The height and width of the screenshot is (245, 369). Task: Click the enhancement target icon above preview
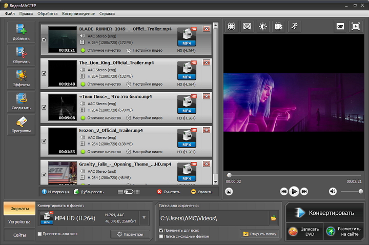(247, 26)
